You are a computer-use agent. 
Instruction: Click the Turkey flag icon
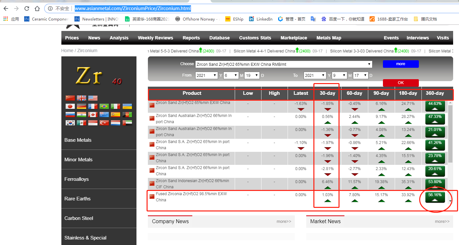click(104, 123)
